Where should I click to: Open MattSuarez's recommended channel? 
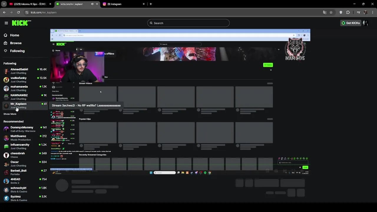(x=25, y=138)
